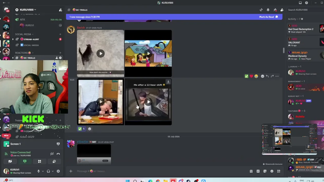Open the Soundboard in voice panel

pos(54,161)
